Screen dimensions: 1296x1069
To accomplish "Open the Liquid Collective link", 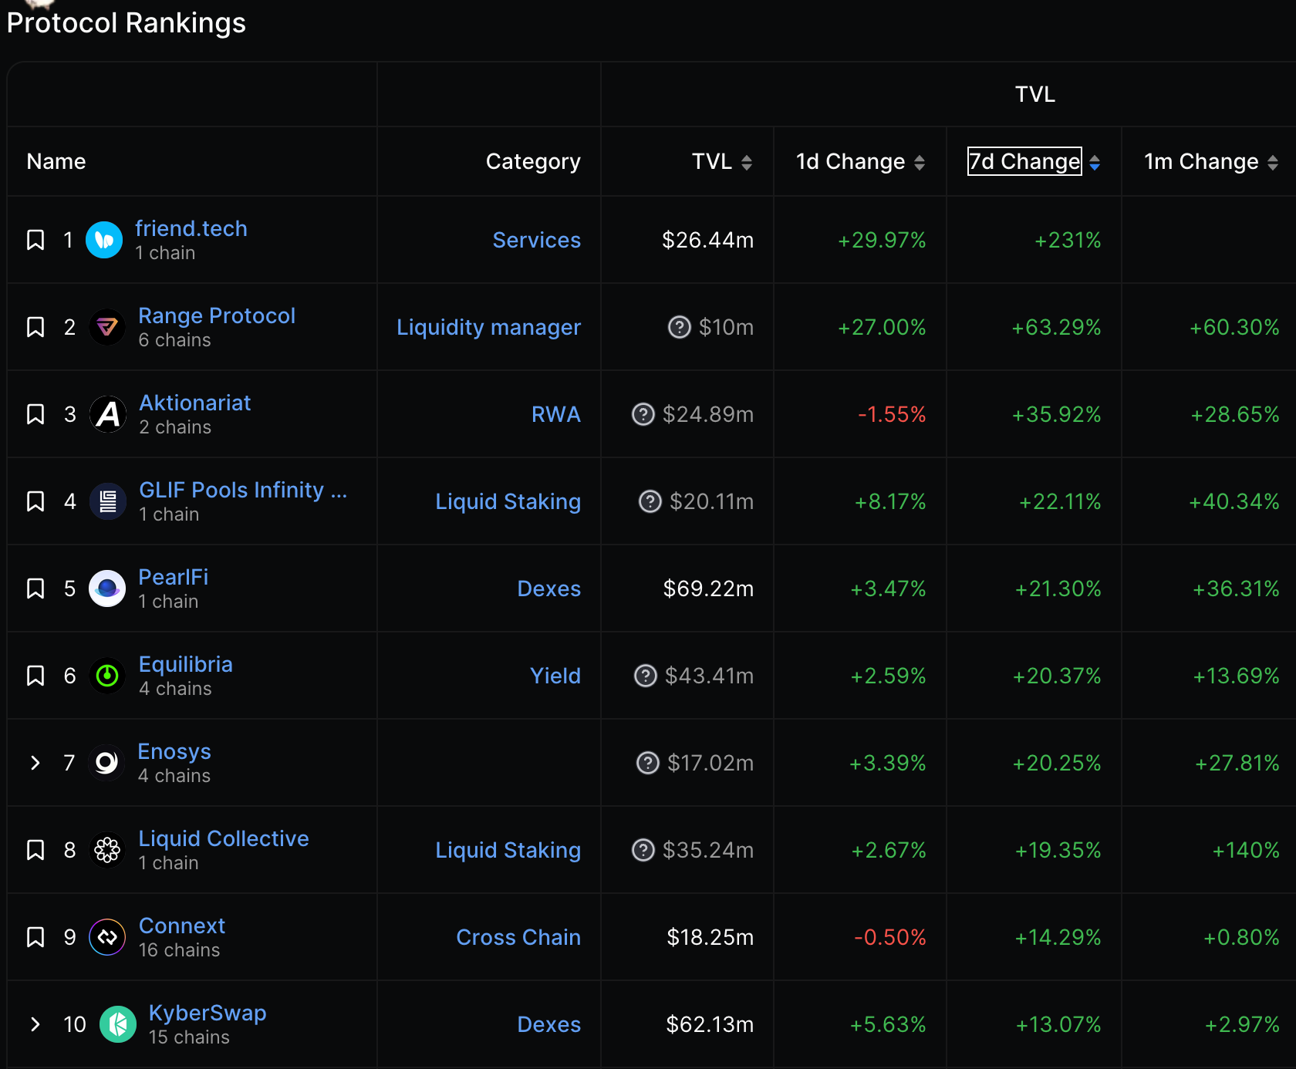I will [x=224, y=838].
